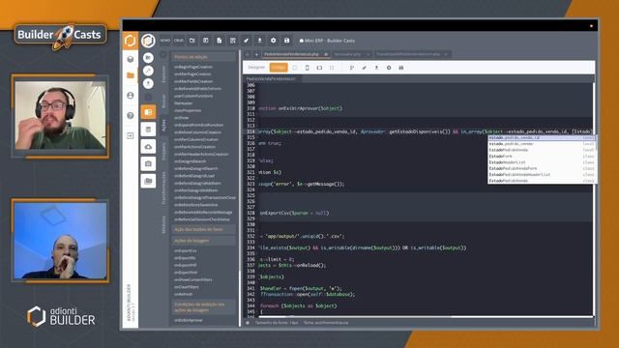Open the Ações vertical side tab
This screenshot has height=348, width=619.
pyautogui.click(x=164, y=126)
